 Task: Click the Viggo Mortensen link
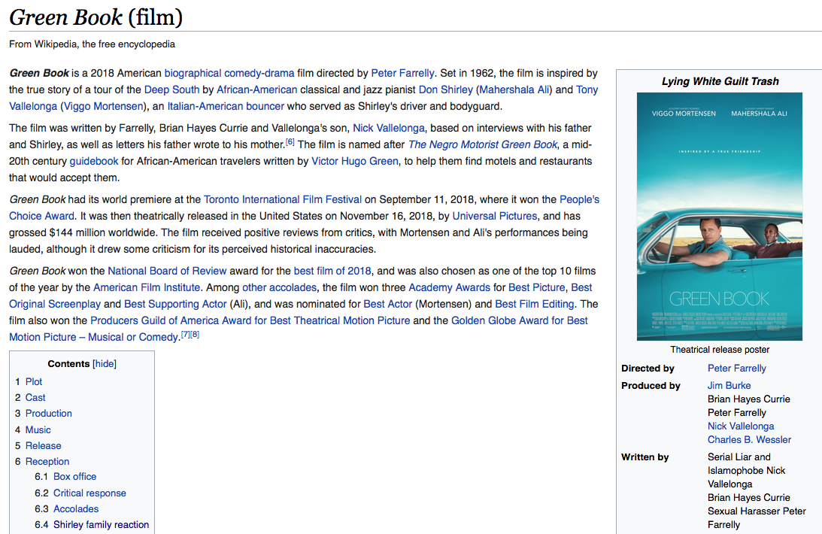tap(103, 106)
